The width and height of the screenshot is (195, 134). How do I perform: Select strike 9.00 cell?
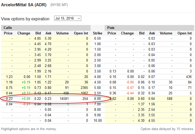pyautogui.click(x=97, y=115)
